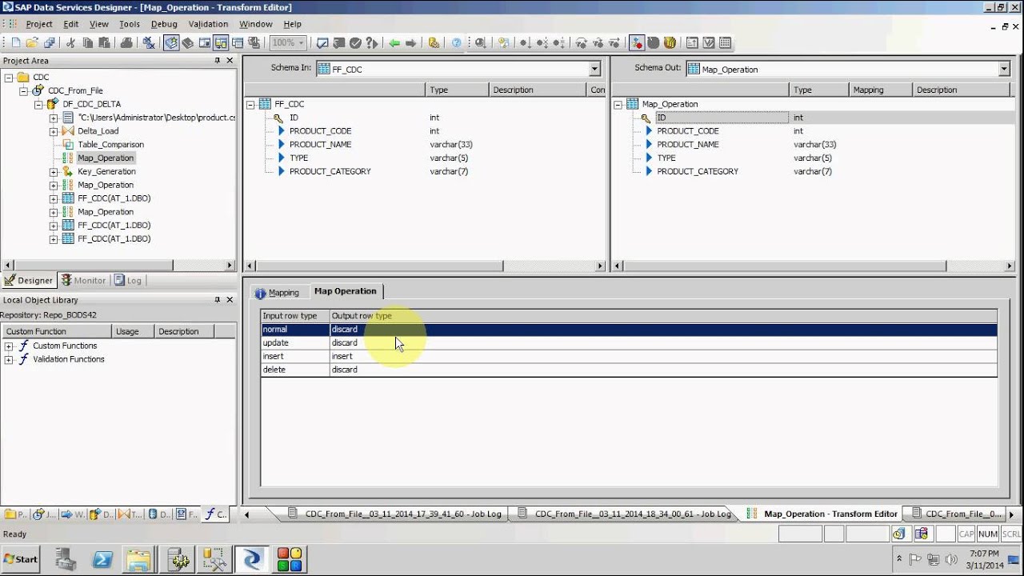The image size is (1024, 576).
Task: Click the New document toolbar icon
Action: click(15, 43)
